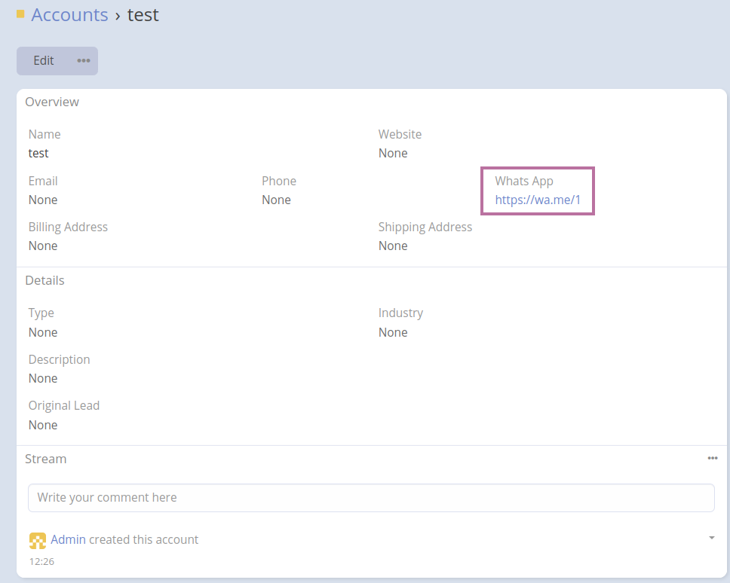The image size is (730, 583).
Task: Navigate to Accounts breadcrumb link
Action: (x=69, y=15)
